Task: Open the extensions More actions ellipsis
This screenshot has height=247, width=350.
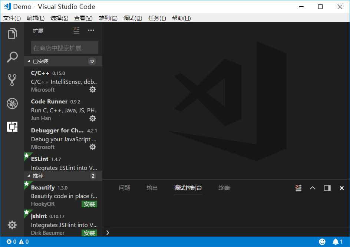Action: pyautogui.click(x=91, y=30)
